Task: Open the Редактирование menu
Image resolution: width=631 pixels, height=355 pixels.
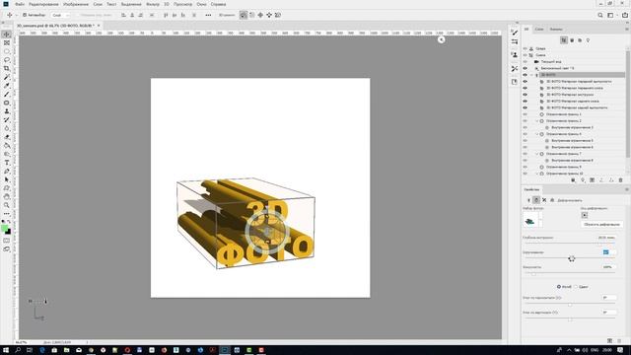Action: [x=43, y=4]
